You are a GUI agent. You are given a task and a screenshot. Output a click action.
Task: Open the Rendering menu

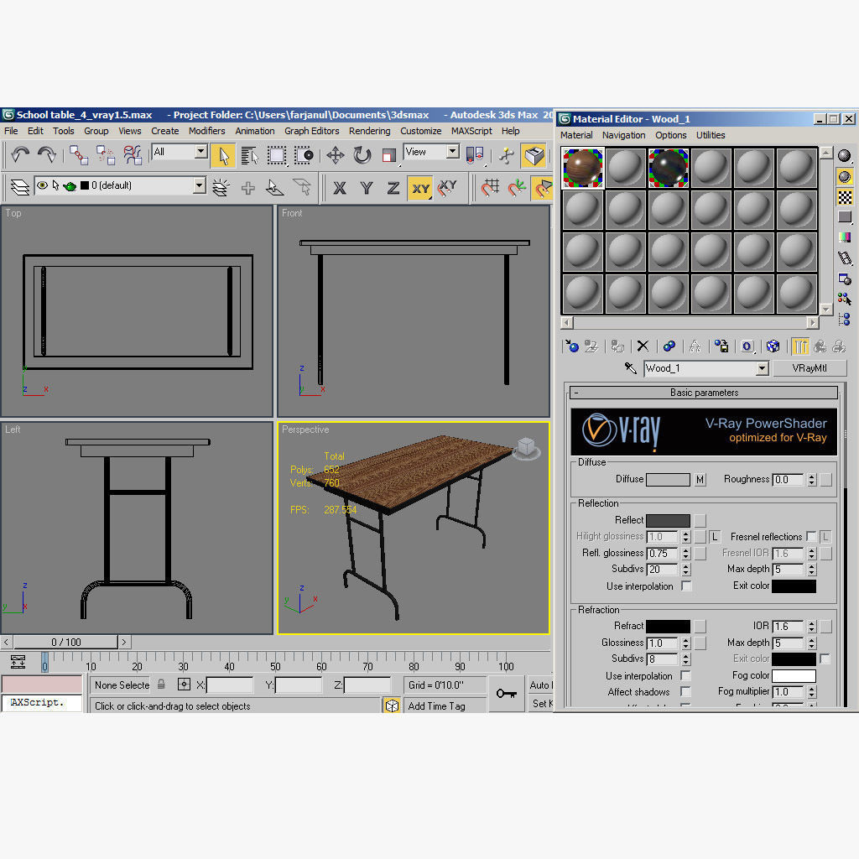(369, 131)
